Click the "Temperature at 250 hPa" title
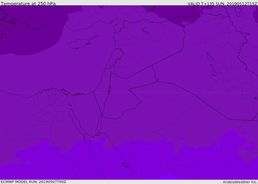Viewport: 258px width, 184px height. [x=28, y=4]
